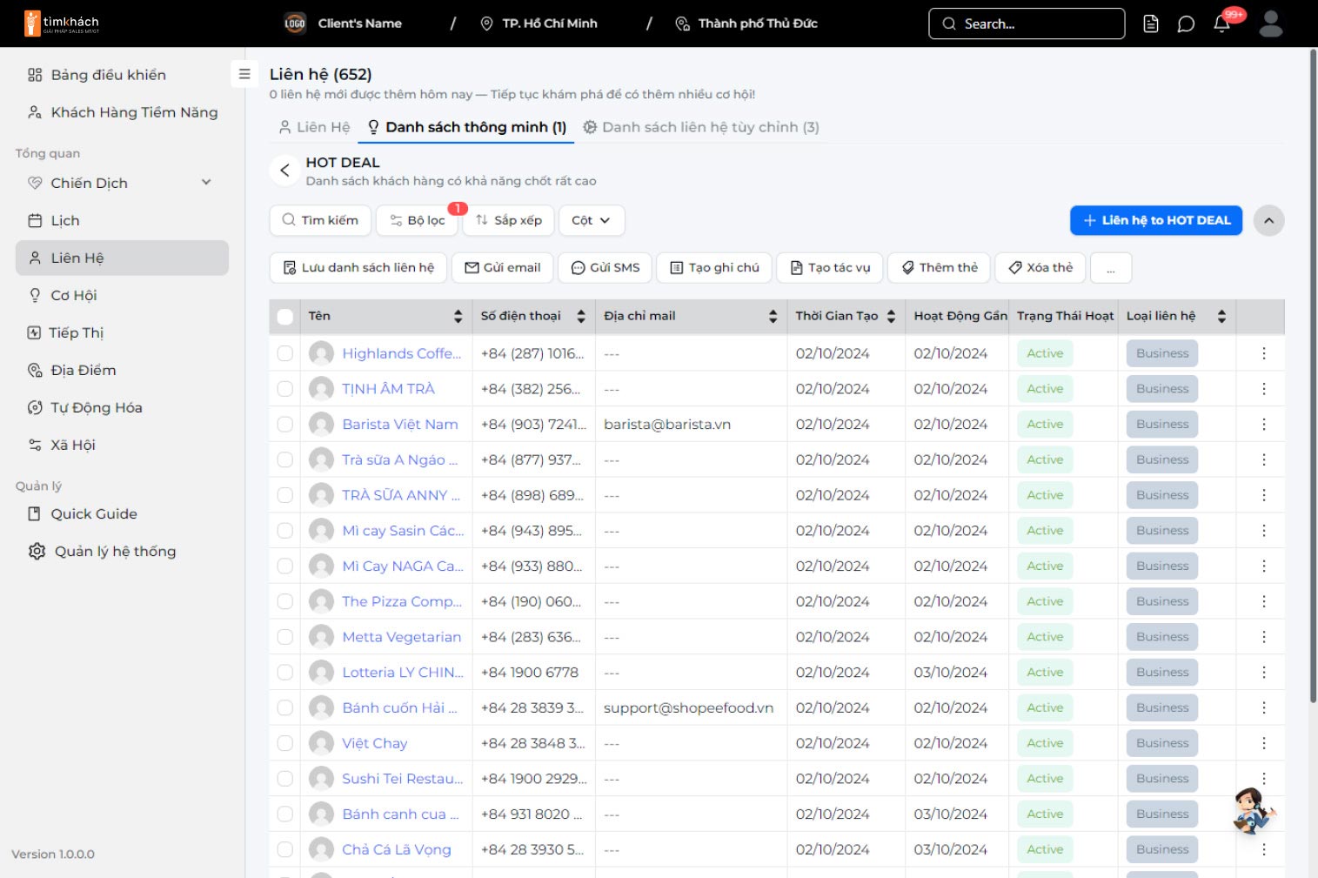The width and height of the screenshot is (1318, 878).
Task: Go back using the HOT DEAL back arrow
Action: (284, 171)
